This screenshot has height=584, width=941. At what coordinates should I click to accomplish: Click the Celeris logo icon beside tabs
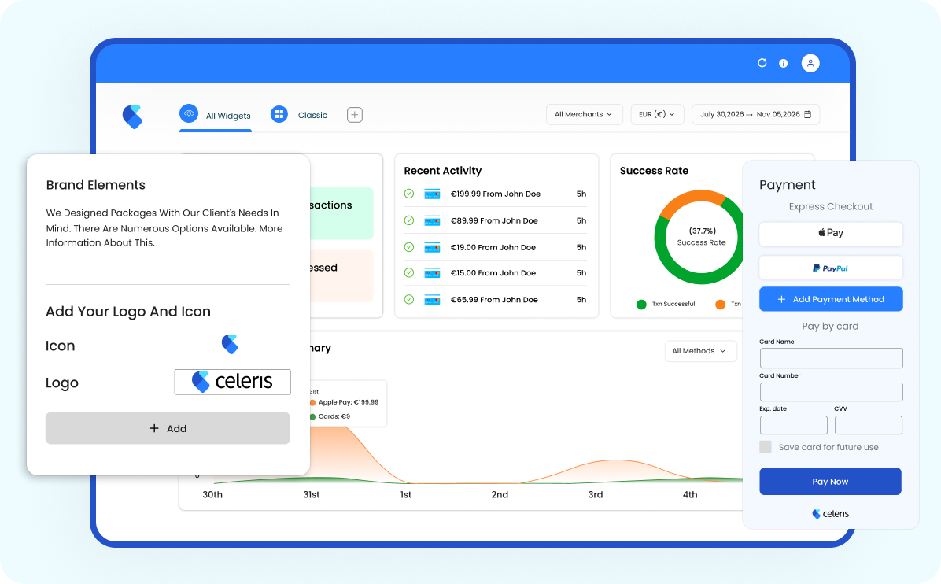point(133,116)
